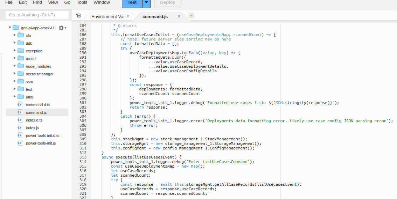Viewport: 397px width, 199px height.
Task: Close the command.js tab
Action: tap(179, 16)
